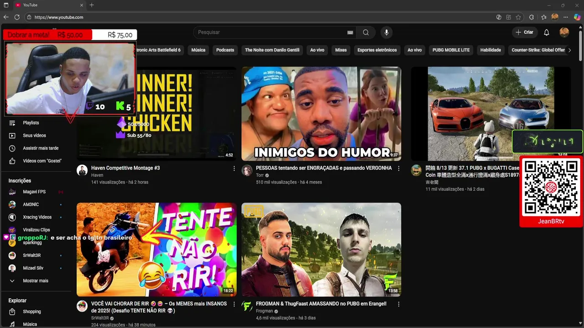Image resolution: width=584 pixels, height=328 pixels.
Task: Click the YouTube browser tab
Action: tap(49, 5)
